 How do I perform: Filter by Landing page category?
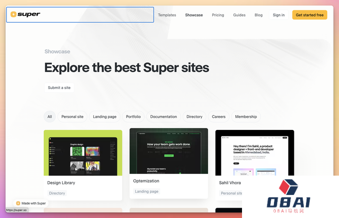pos(105,117)
